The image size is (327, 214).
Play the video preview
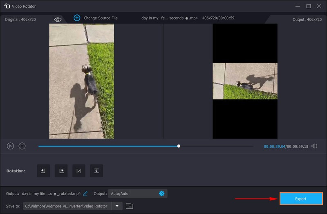tap(11, 146)
